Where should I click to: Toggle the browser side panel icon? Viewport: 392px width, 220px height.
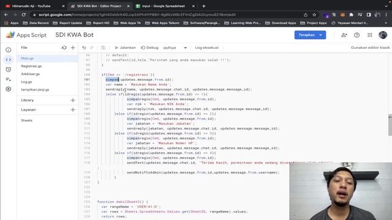click(369, 15)
